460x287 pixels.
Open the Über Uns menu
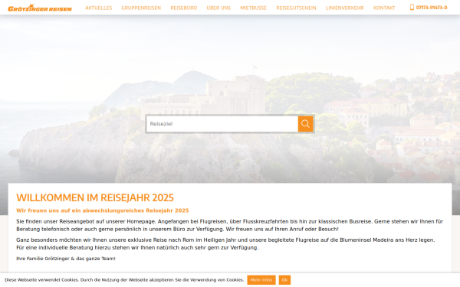tap(219, 8)
